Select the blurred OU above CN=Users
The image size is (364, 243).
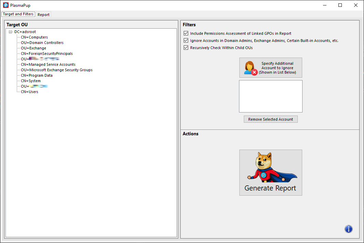click(x=34, y=87)
